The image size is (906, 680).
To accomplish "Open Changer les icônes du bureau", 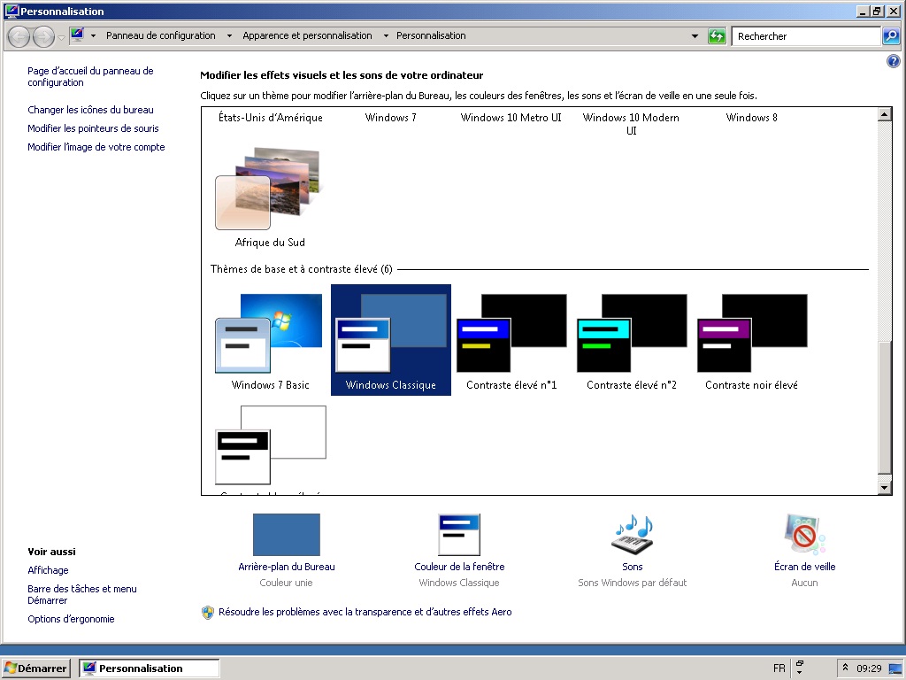I will click(x=91, y=109).
